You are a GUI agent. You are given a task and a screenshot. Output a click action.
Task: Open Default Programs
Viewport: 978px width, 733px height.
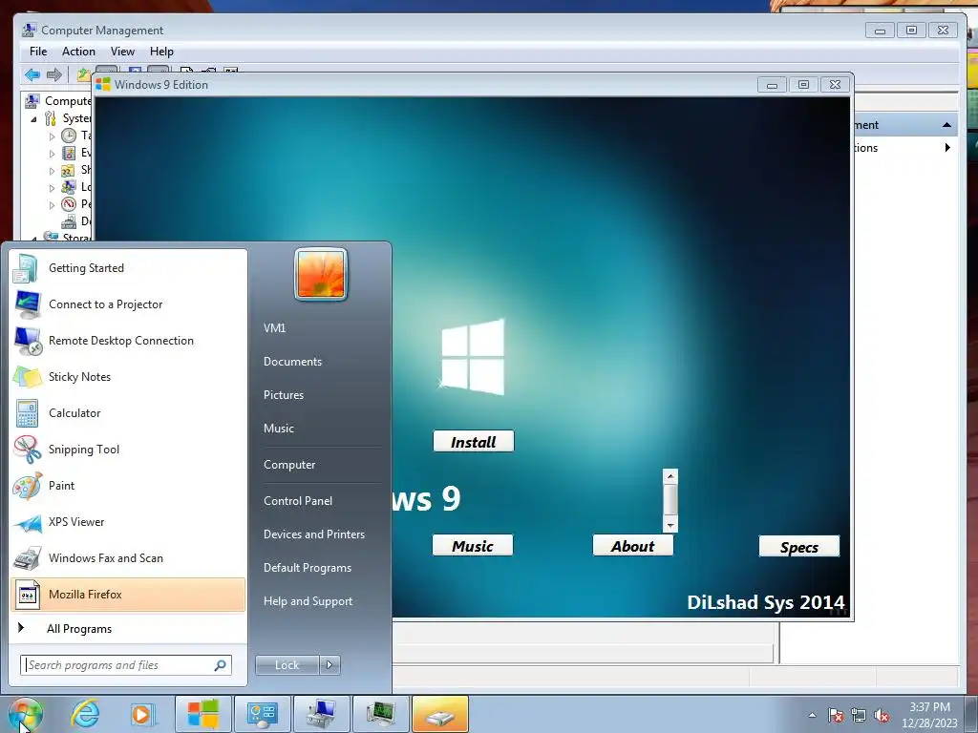pyautogui.click(x=307, y=568)
